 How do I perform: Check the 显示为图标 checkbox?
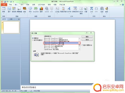pyautogui.click(x=82, y=45)
